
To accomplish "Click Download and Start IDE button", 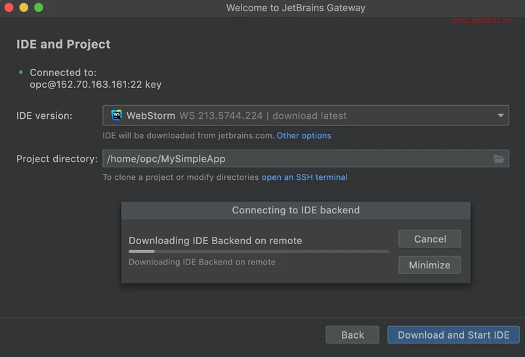I will tap(453, 335).
